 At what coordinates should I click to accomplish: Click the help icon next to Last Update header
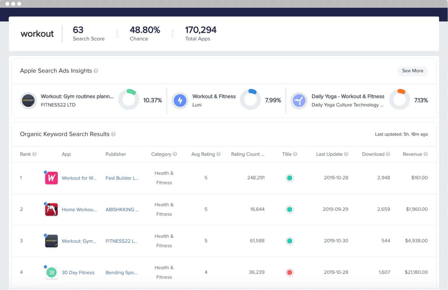pos(346,154)
